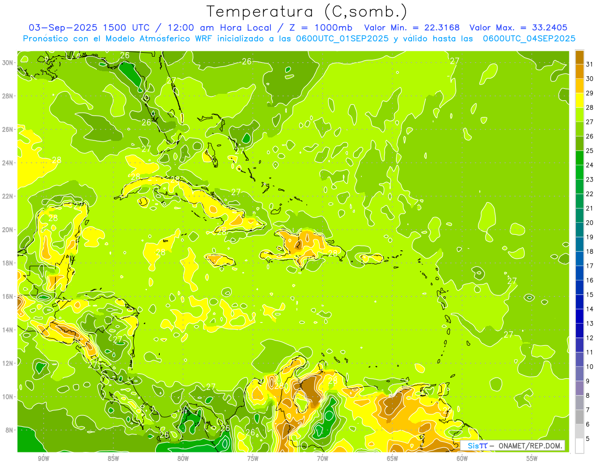Image resolution: width=603 pixels, height=465 pixels.
Task: Click the legend value '10'
Action: click(x=590, y=367)
